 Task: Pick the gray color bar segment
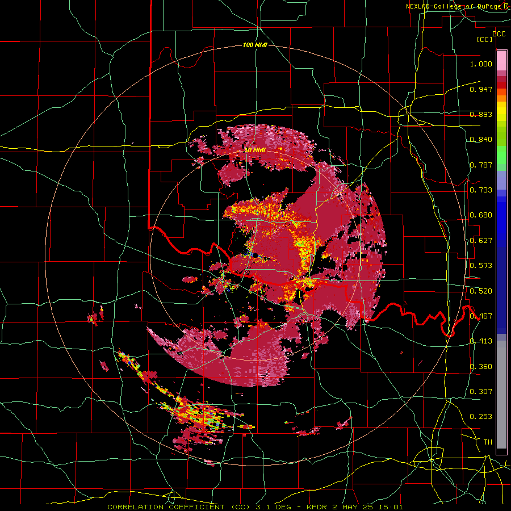501,395
